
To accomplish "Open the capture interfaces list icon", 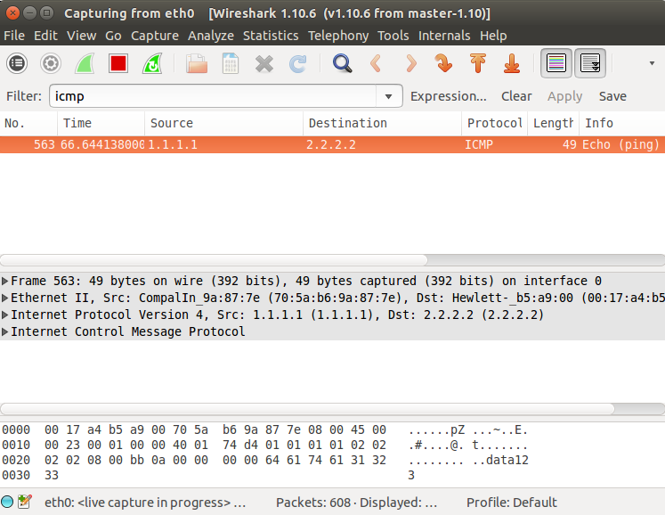I will click(17, 63).
